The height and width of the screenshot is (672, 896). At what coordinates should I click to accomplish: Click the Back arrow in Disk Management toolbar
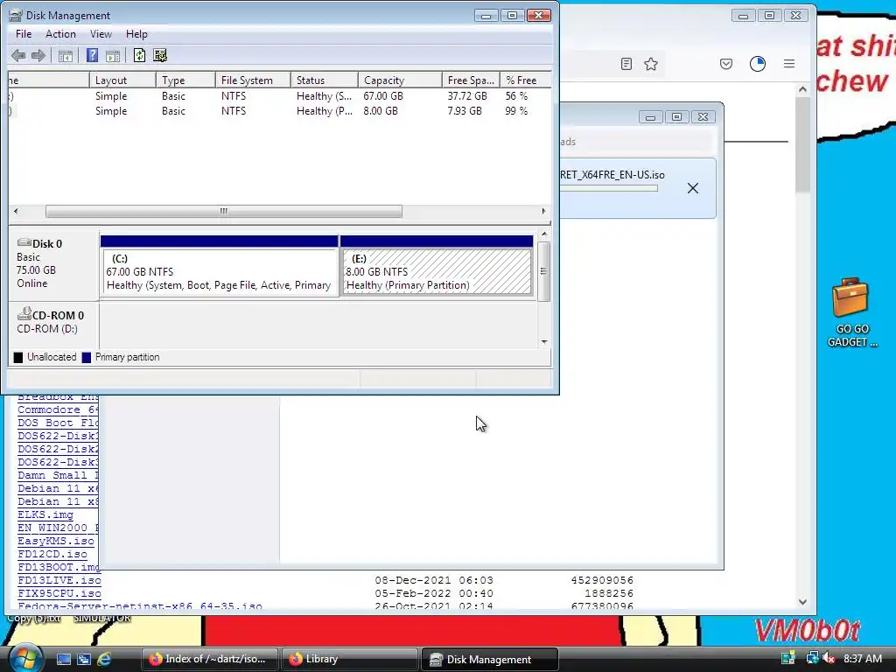pos(17,55)
